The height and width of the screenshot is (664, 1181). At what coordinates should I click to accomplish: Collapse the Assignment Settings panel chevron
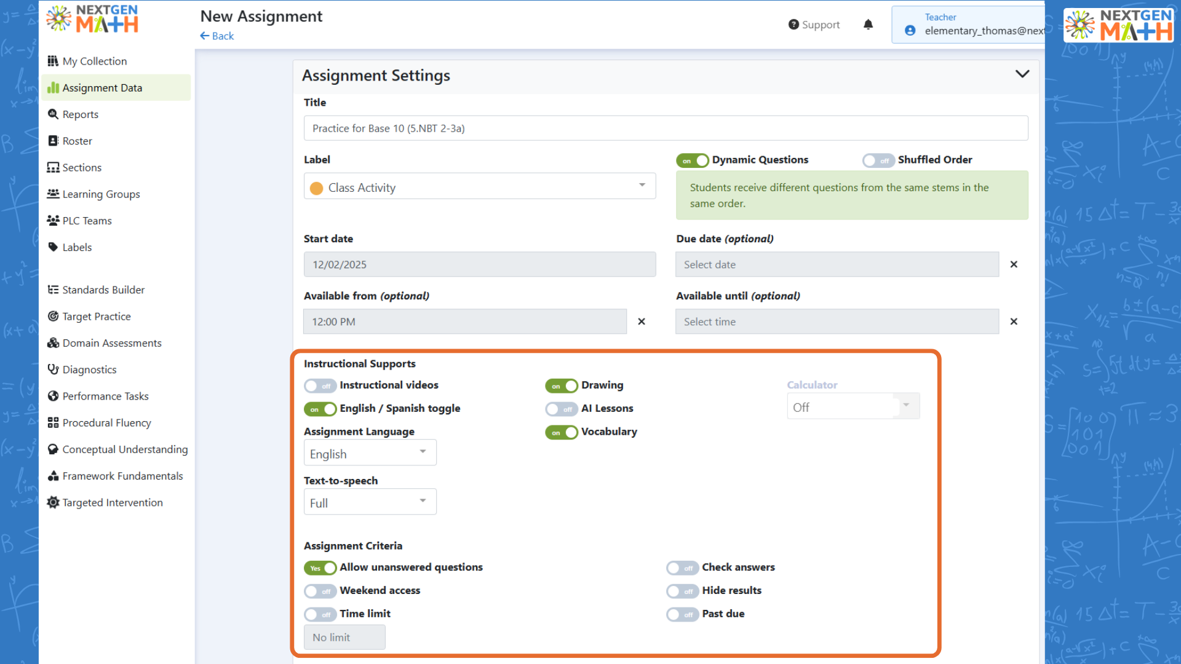point(1022,74)
